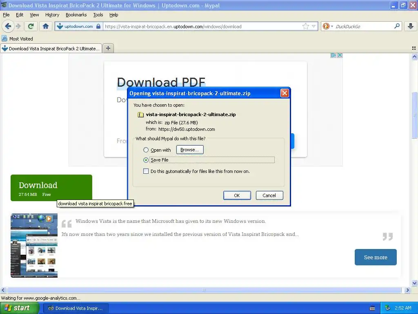Click the vista-inspirat-bricopack-2-ultimate.zip filename

(x=191, y=114)
